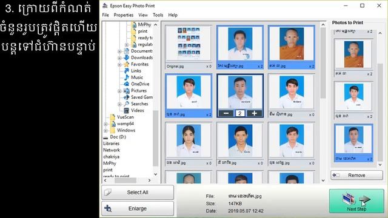388x218 pixels.
Task: Click the Doc (D:) drive icon
Action: coord(105,137)
